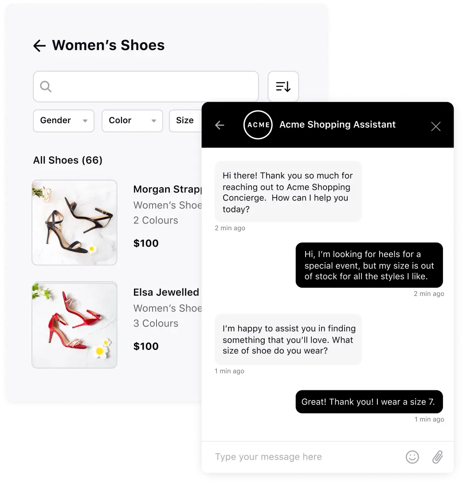
Task: Select the assistant's greeting message bubble
Action: pyautogui.click(x=288, y=192)
